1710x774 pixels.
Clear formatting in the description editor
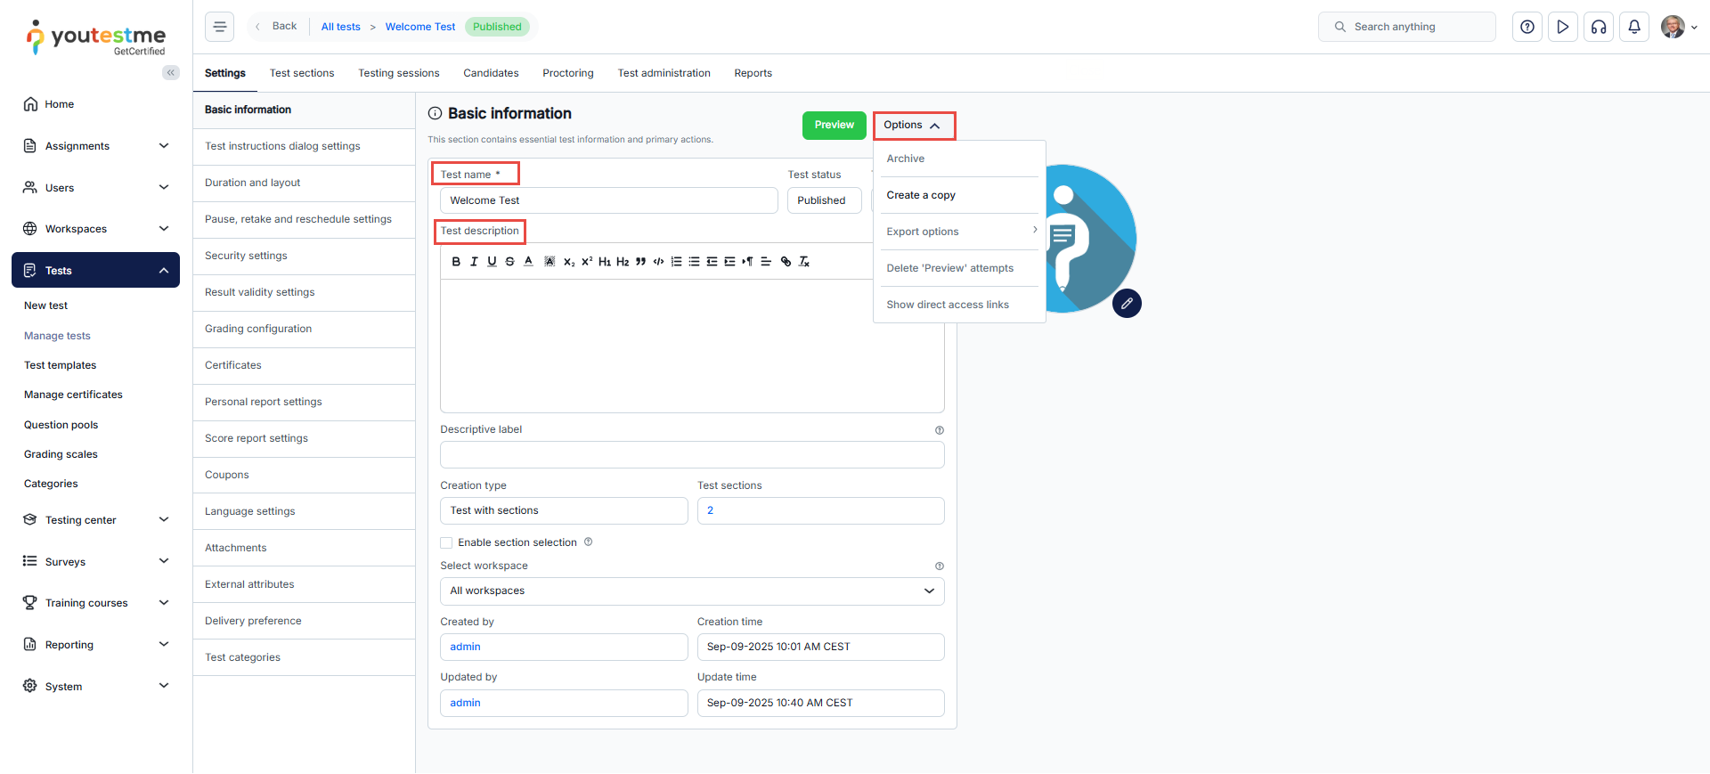click(x=804, y=262)
